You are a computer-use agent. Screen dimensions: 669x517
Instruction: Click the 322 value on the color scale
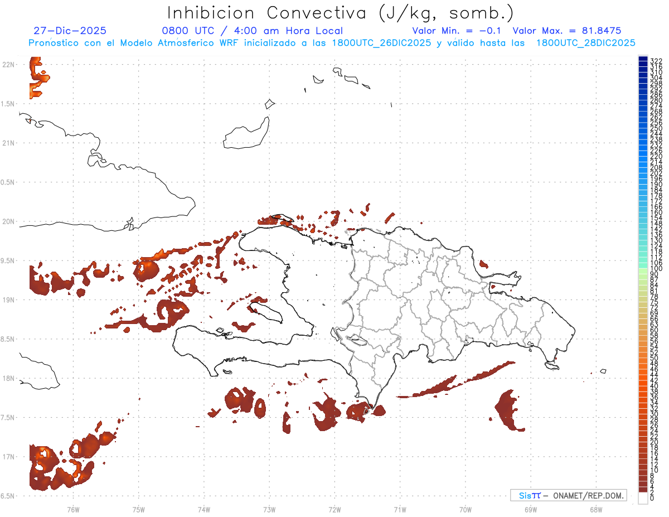(x=656, y=60)
